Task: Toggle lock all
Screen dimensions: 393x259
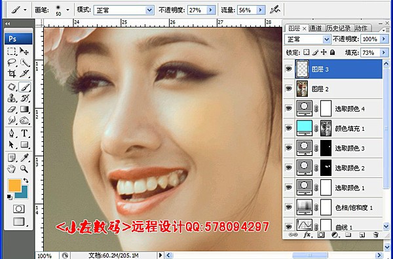Action: (332, 52)
